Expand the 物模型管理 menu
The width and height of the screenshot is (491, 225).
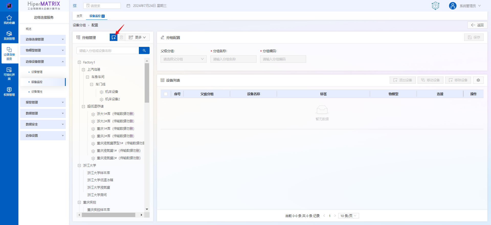click(x=43, y=50)
